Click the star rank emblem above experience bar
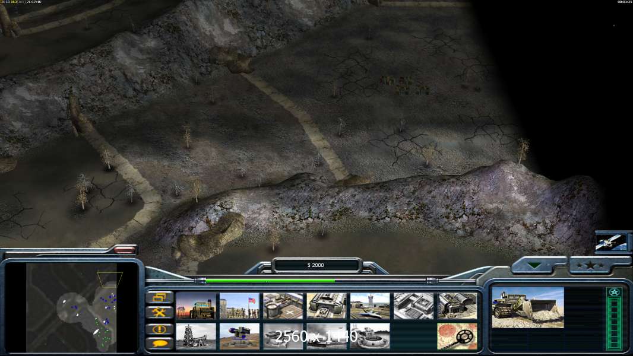Image resolution: width=633 pixels, height=356 pixels. click(614, 292)
